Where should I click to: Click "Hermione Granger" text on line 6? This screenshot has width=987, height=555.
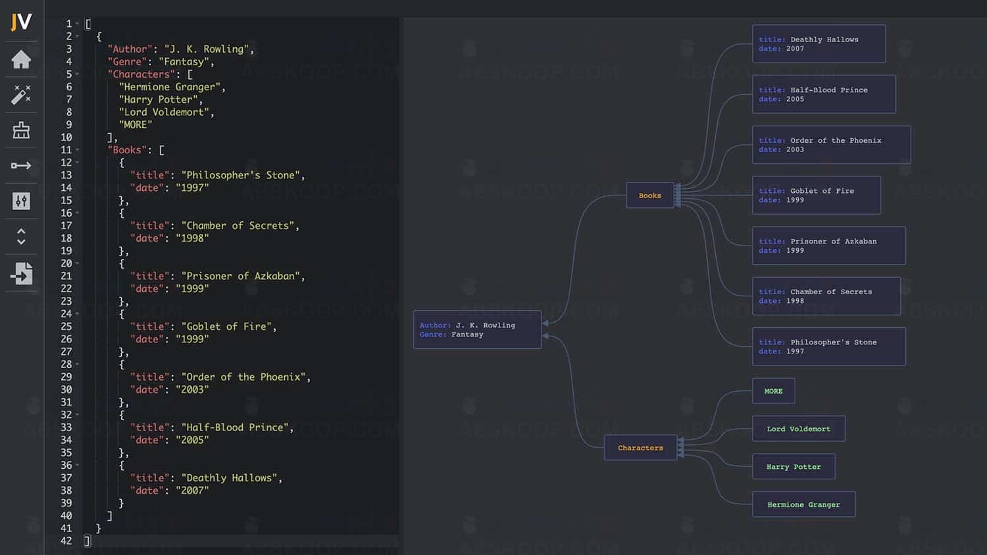coord(169,87)
